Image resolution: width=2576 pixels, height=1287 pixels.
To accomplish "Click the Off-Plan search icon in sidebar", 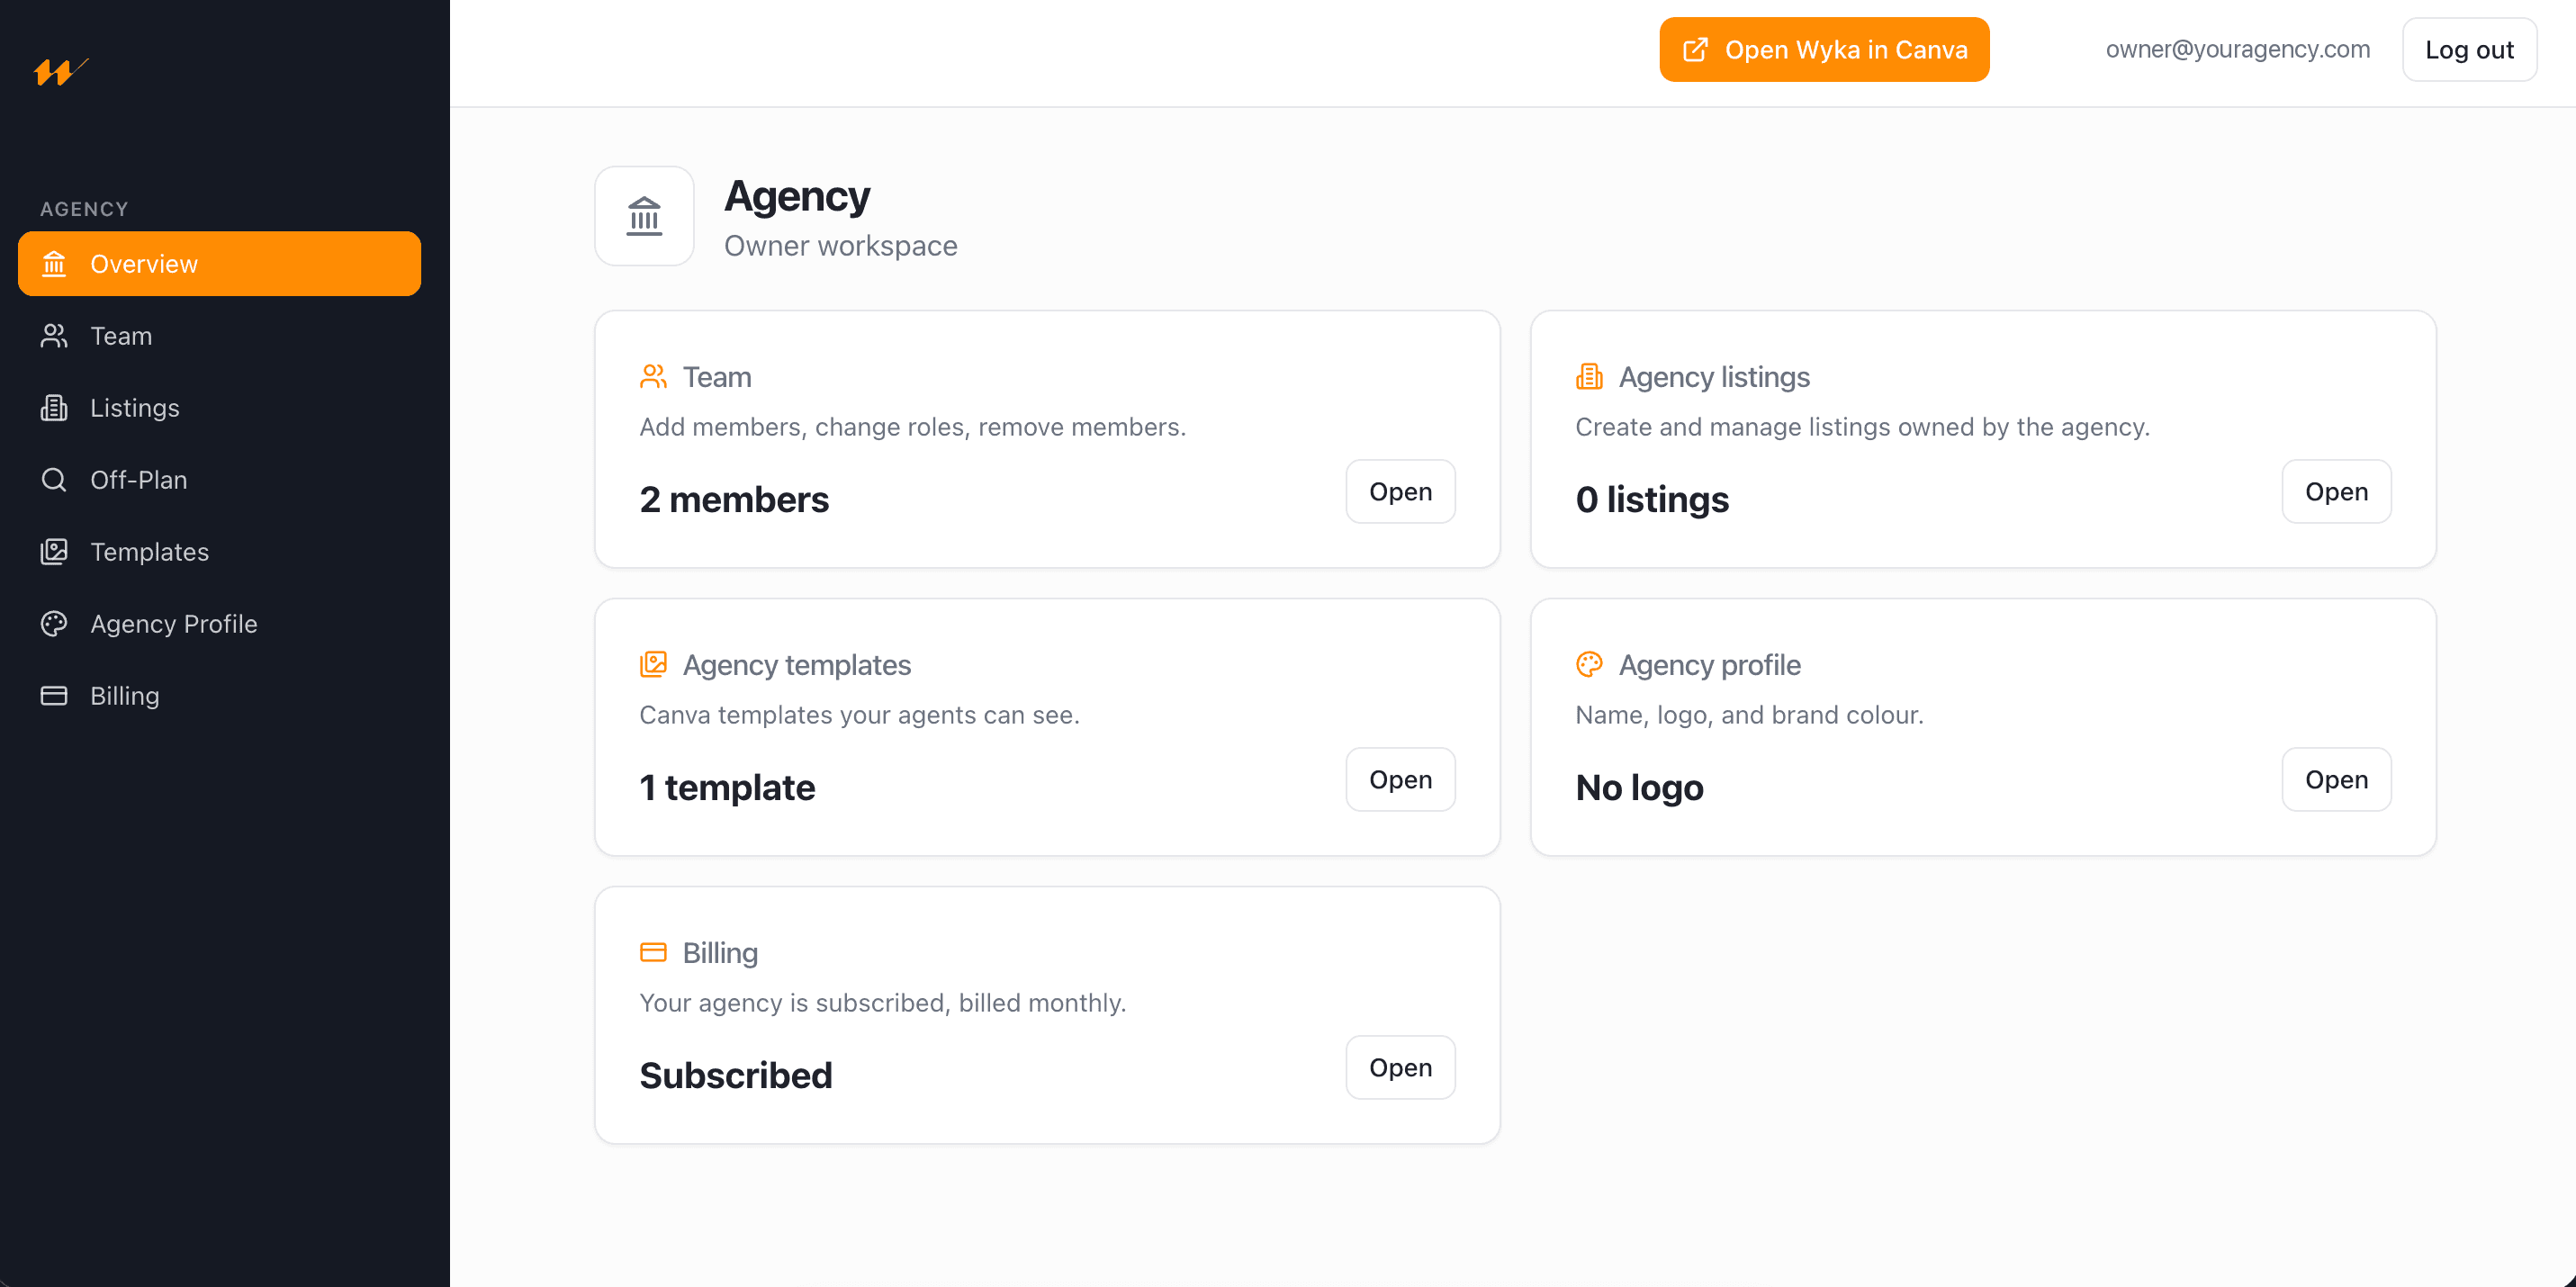I will 54,480.
